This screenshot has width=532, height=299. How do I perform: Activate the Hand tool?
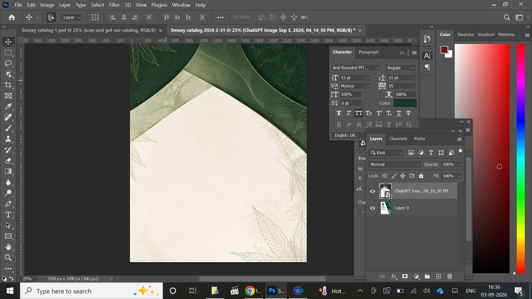pos(8,247)
